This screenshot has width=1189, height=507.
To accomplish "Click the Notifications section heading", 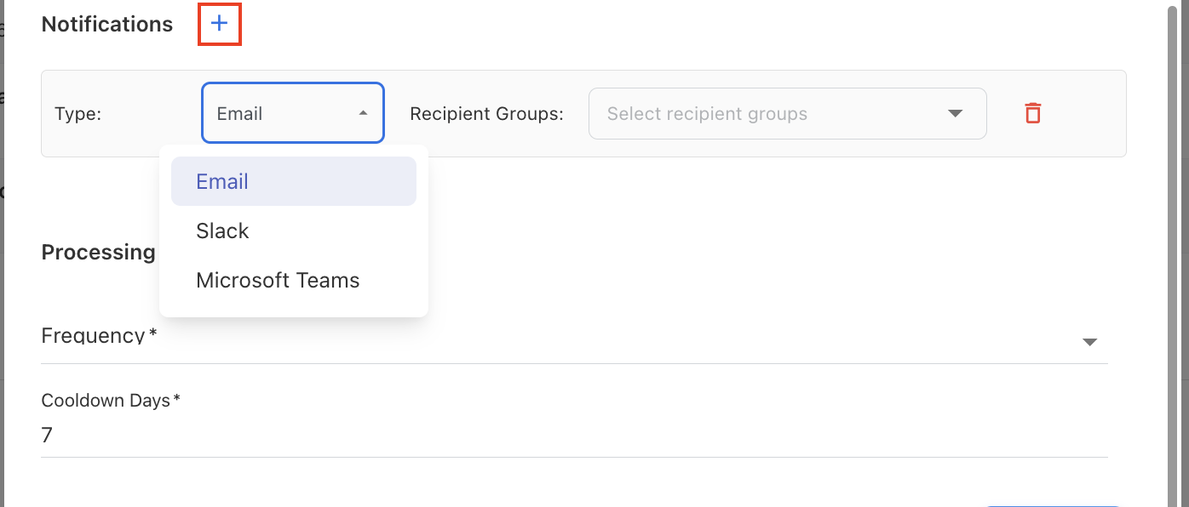I will [107, 25].
